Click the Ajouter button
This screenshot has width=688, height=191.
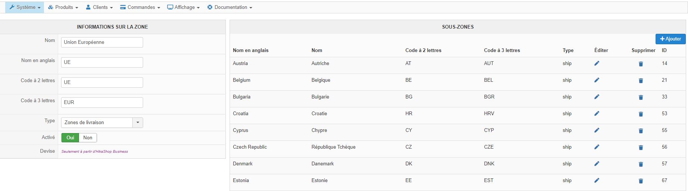click(670, 39)
